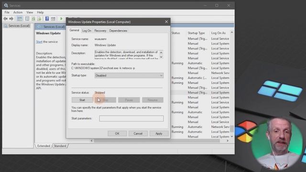This screenshot has height=172, width=306.
Task: Click the Cancel button
Action: click(x=138, y=134)
